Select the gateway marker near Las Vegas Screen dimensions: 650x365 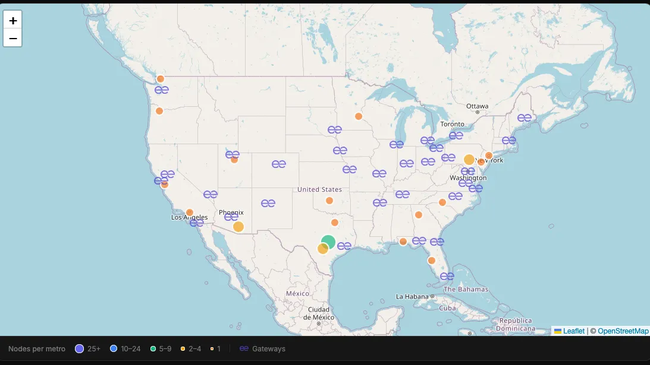(x=211, y=194)
